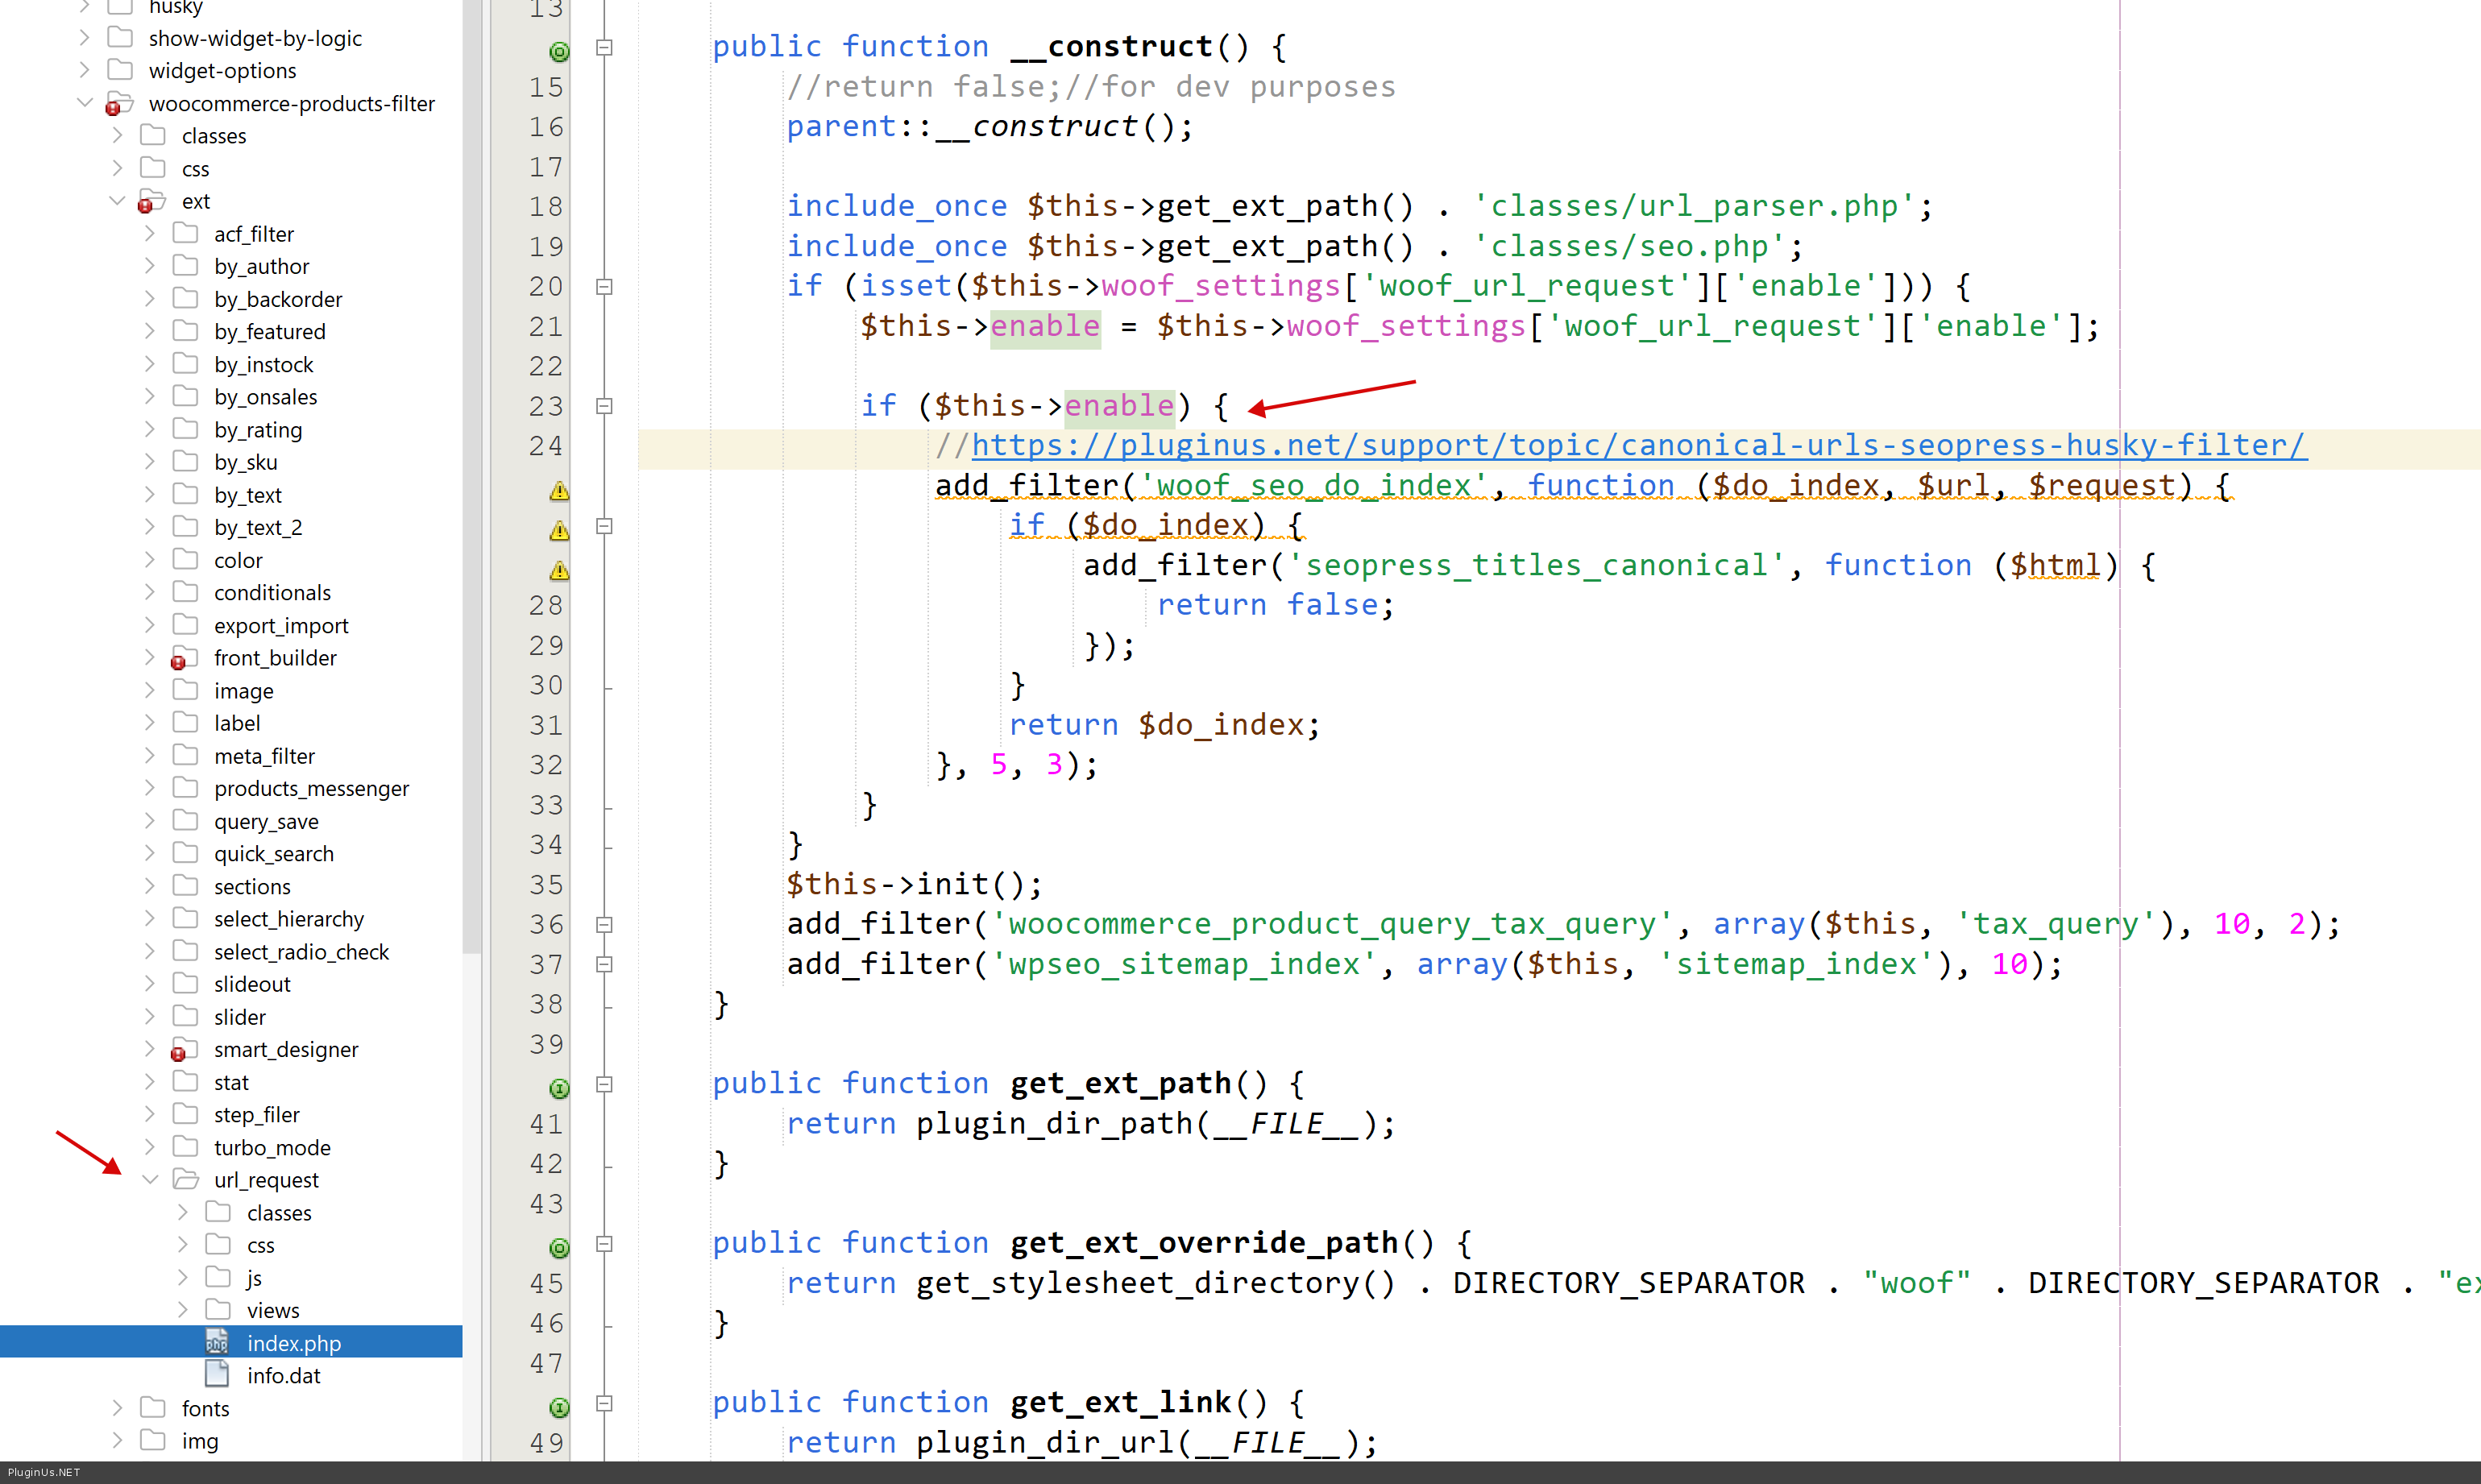The height and width of the screenshot is (1484, 2481).
Task: Click warning icon beside seopress_titles_canonical line
Action: pos(559,570)
